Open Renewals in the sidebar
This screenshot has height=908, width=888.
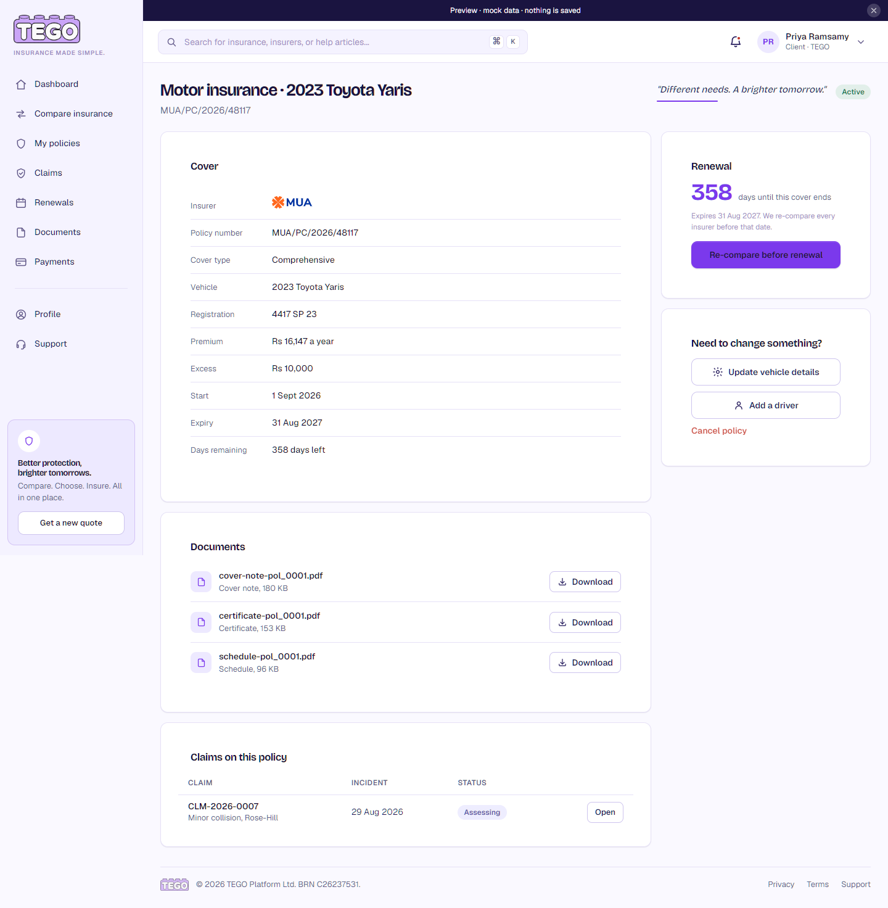click(x=54, y=202)
